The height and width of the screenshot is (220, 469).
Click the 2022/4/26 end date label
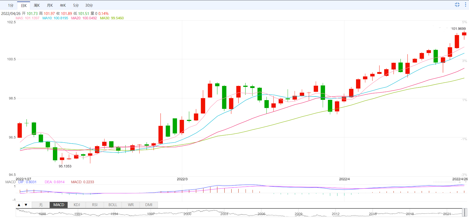coord(460,179)
